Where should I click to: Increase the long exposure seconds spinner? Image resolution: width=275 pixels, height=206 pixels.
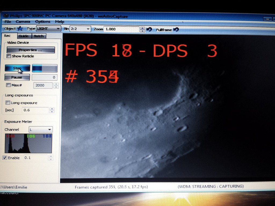[52, 109]
